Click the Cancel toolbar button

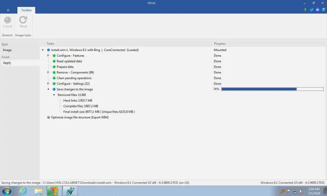click(x=7, y=22)
